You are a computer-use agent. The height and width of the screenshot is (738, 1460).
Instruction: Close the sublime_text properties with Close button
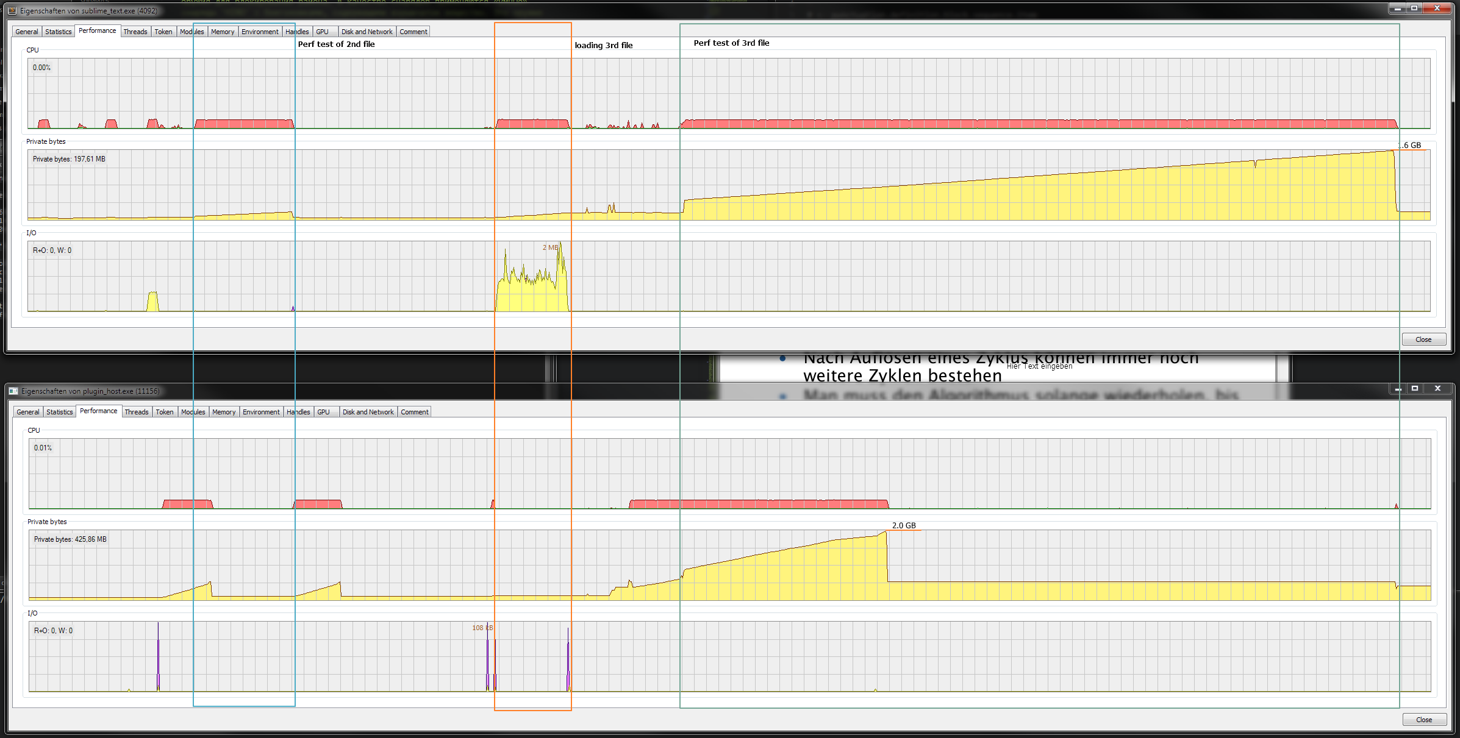pos(1423,339)
